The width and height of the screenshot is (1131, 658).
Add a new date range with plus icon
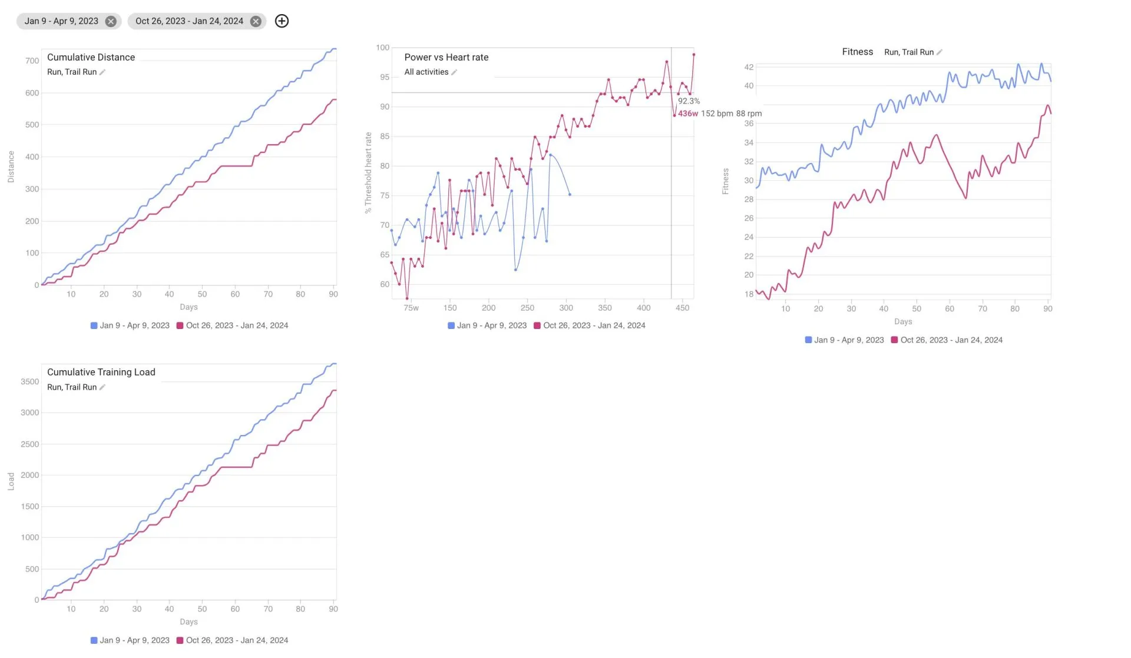282,21
